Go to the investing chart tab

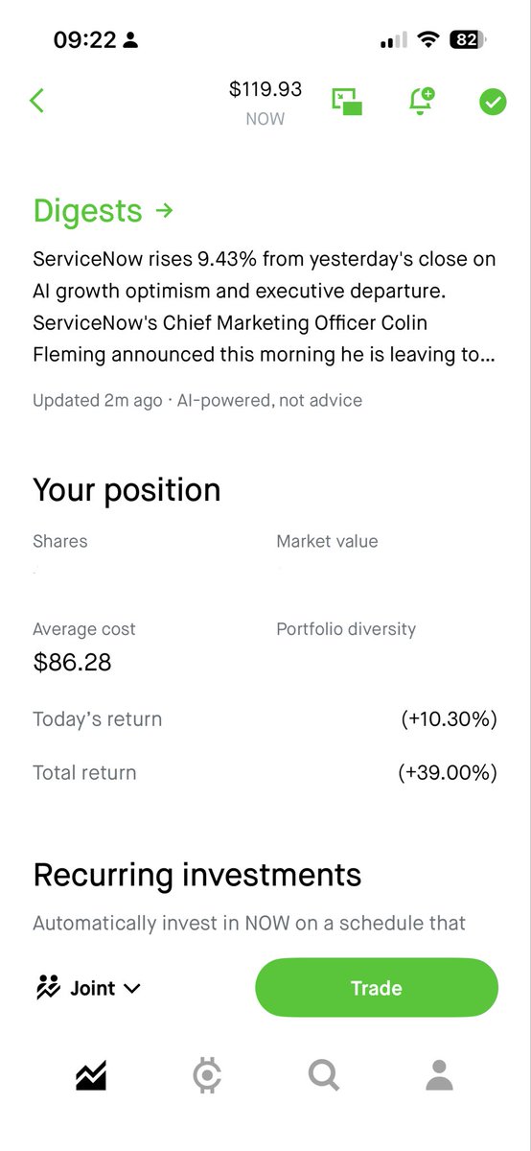point(91,1076)
